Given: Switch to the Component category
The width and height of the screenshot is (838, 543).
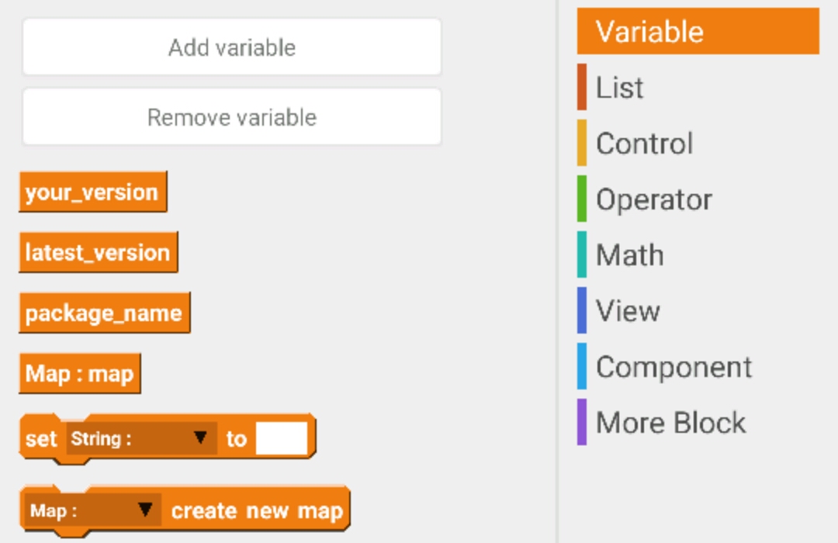Looking at the screenshot, I should tap(674, 367).
